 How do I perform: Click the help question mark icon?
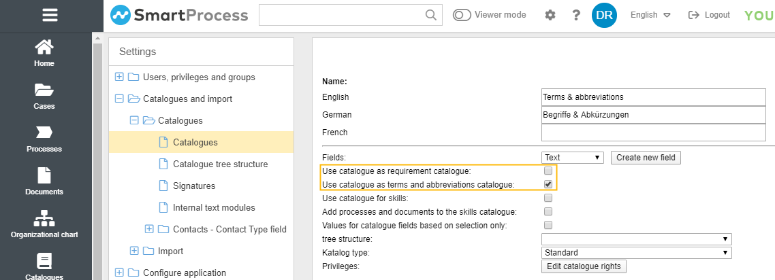pyautogui.click(x=576, y=15)
